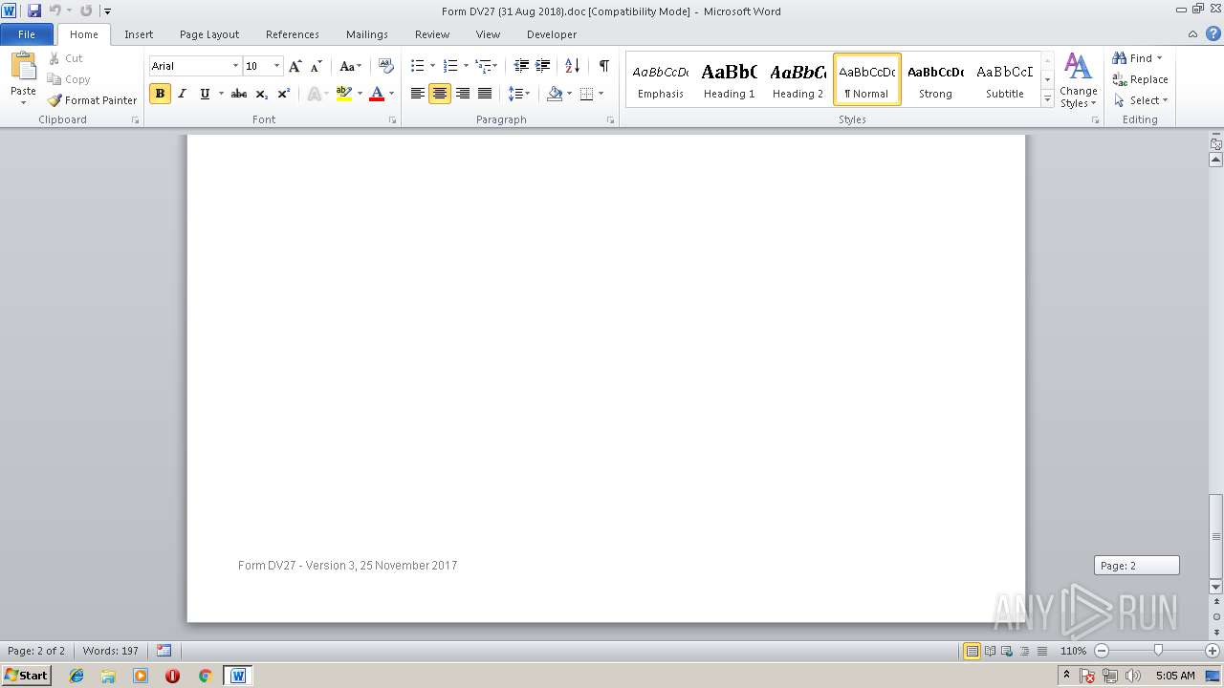Screen dimensions: 1224x688
Task: Click the Font Color icon
Action: 377,94
